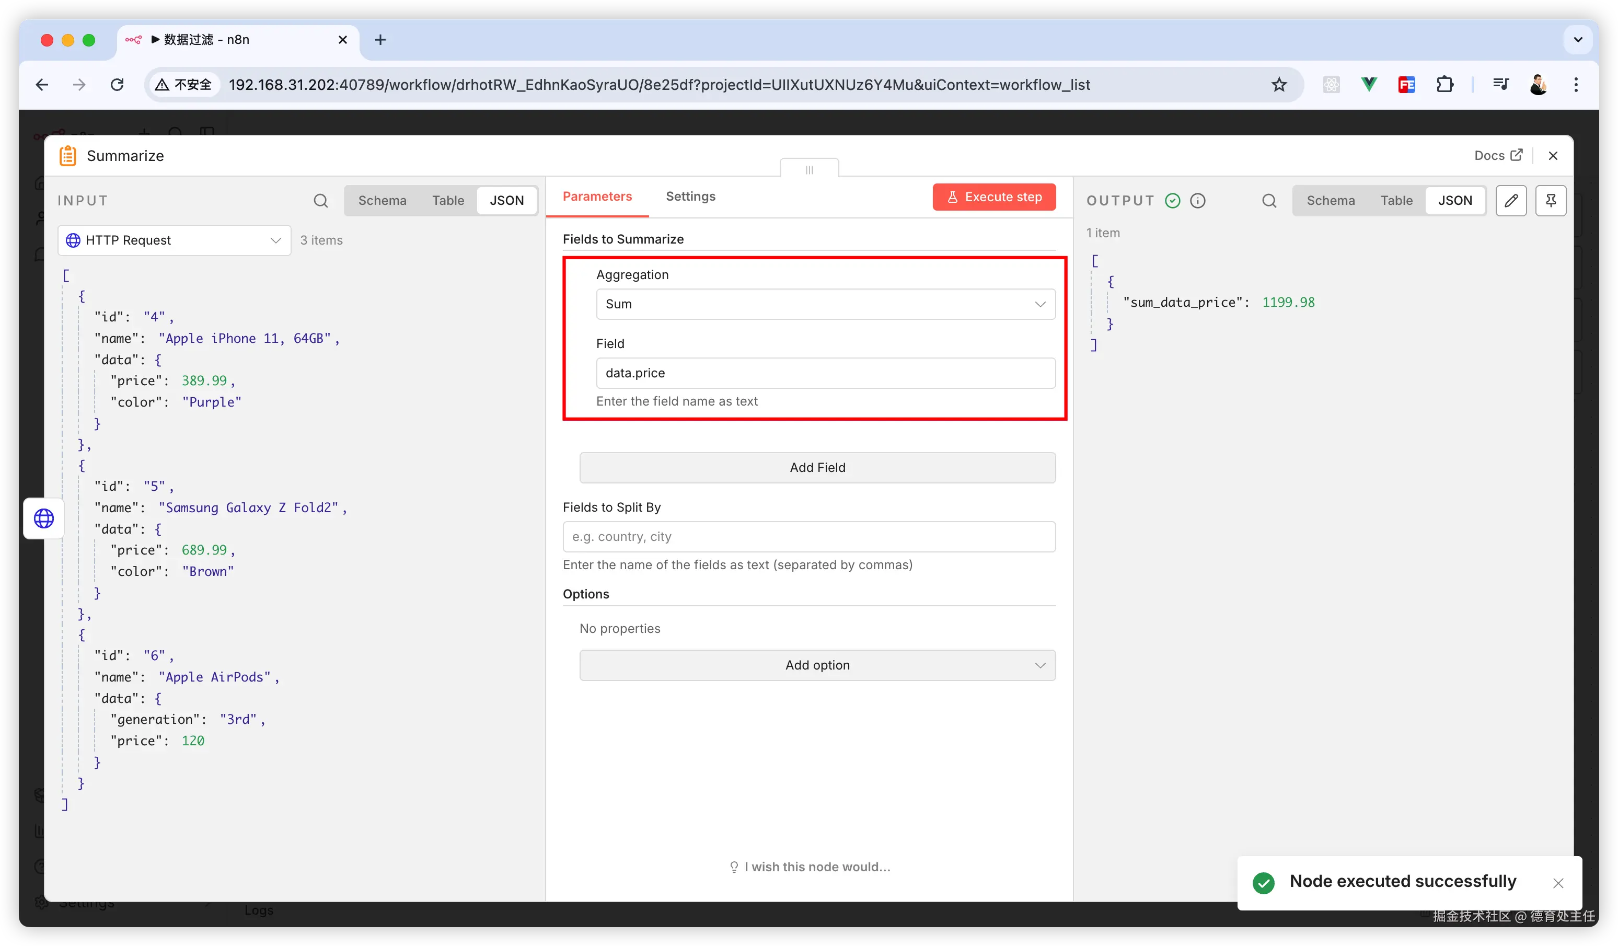1618x946 pixels.
Task: Click the Add Field button
Action: pyautogui.click(x=817, y=468)
